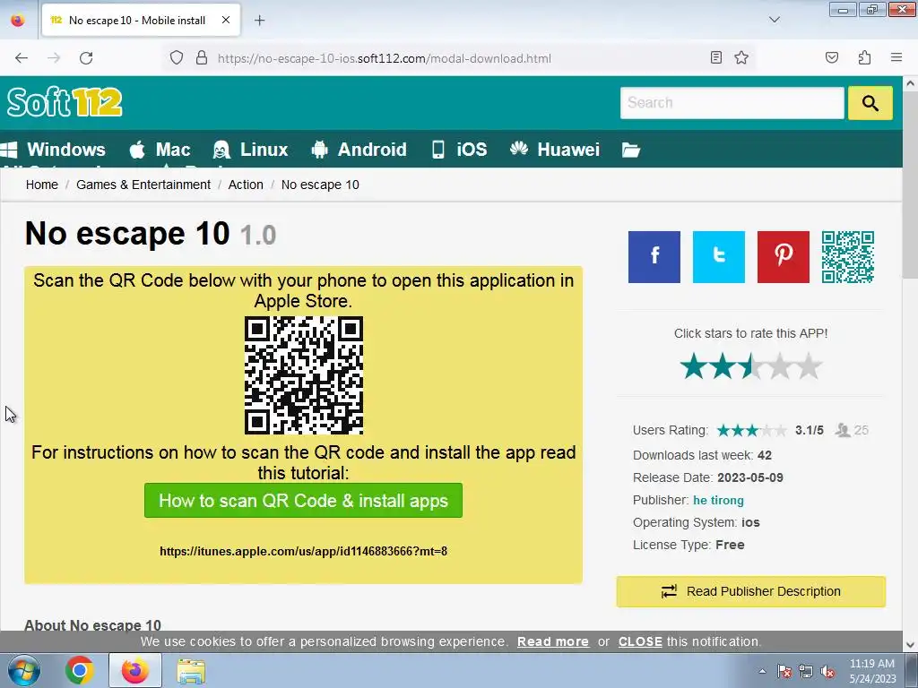Click the browser forward arrow
The width and height of the screenshot is (918, 688).
(54, 58)
